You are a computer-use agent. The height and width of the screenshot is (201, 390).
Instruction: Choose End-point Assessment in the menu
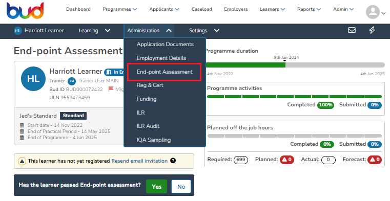pos(165,72)
